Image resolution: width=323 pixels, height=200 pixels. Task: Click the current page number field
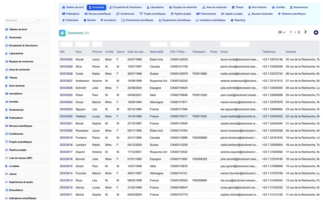291,32
